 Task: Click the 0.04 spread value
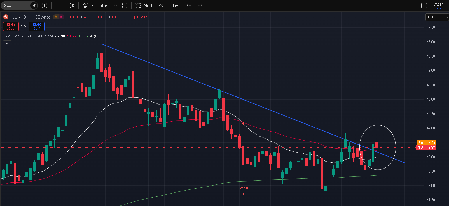24,26
